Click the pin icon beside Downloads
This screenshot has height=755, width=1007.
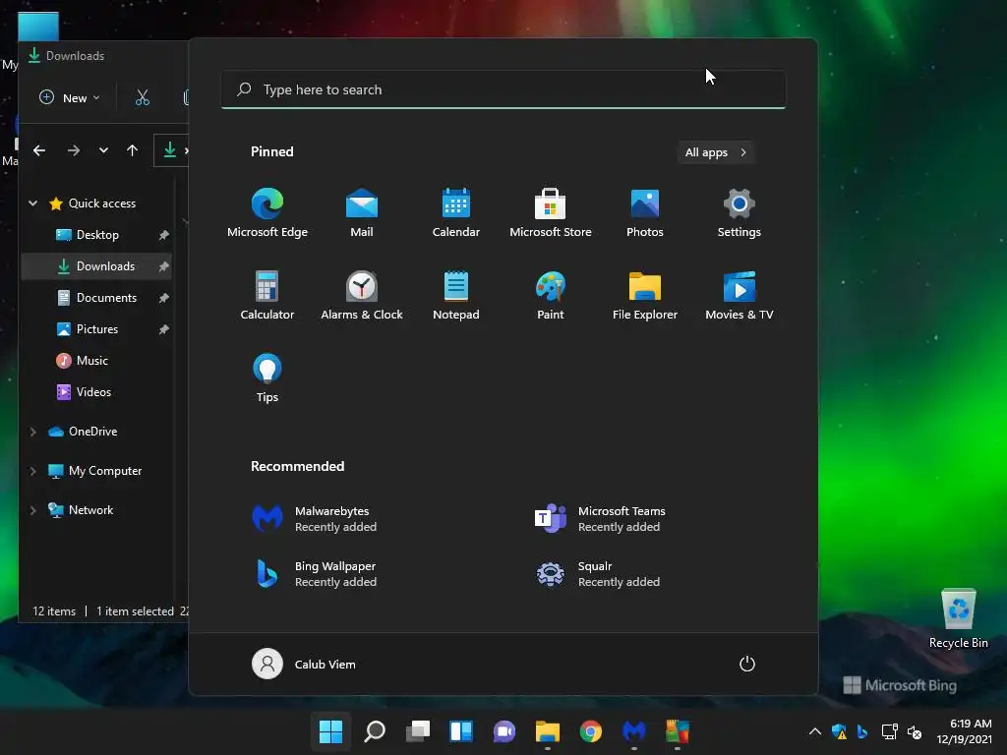point(164,266)
